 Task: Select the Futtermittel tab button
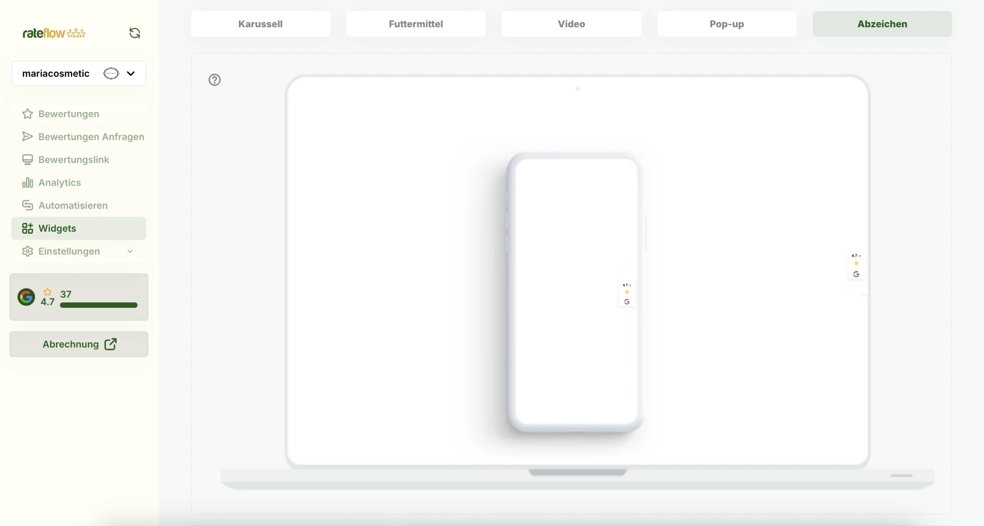(416, 24)
